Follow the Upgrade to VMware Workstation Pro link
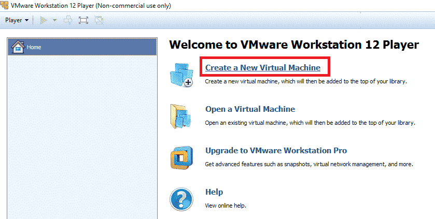 point(276,151)
